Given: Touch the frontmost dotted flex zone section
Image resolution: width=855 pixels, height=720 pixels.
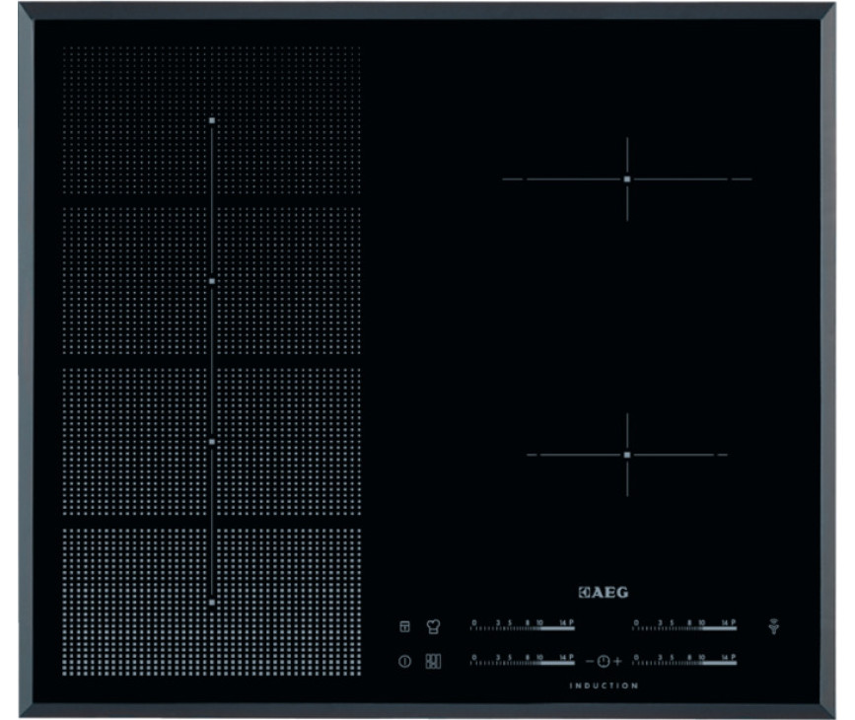Looking at the screenshot, I should click(212, 603).
